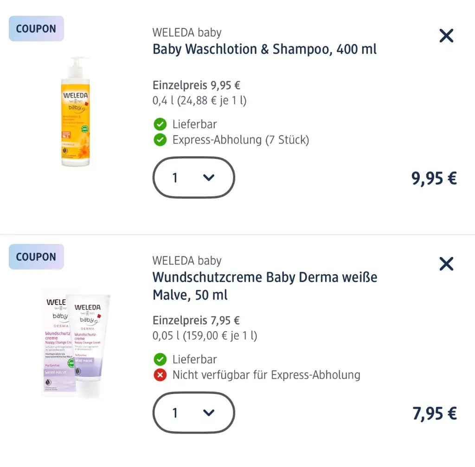The width and height of the screenshot is (475, 467).
Task: Click the COUPON badge on Waschlotion item
Action: click(36, 28)
